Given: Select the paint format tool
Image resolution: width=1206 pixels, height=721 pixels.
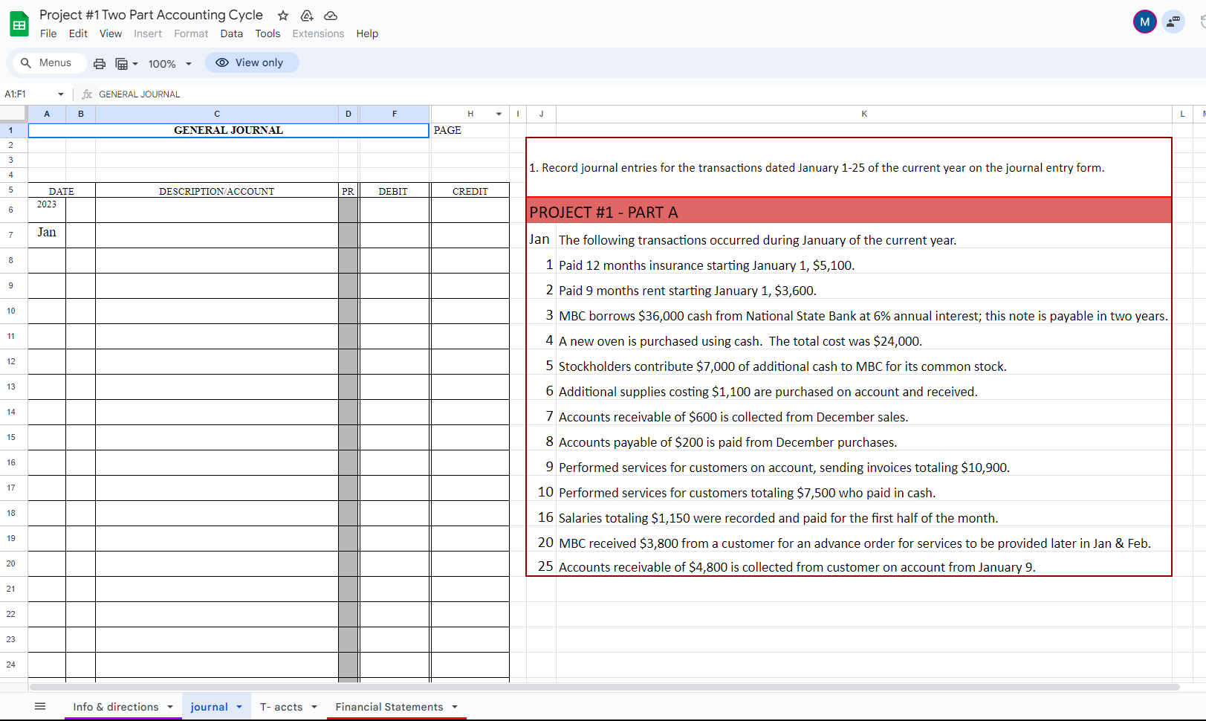Looking at the screenshot, I should pyautogui.click(x=122, y=63).
